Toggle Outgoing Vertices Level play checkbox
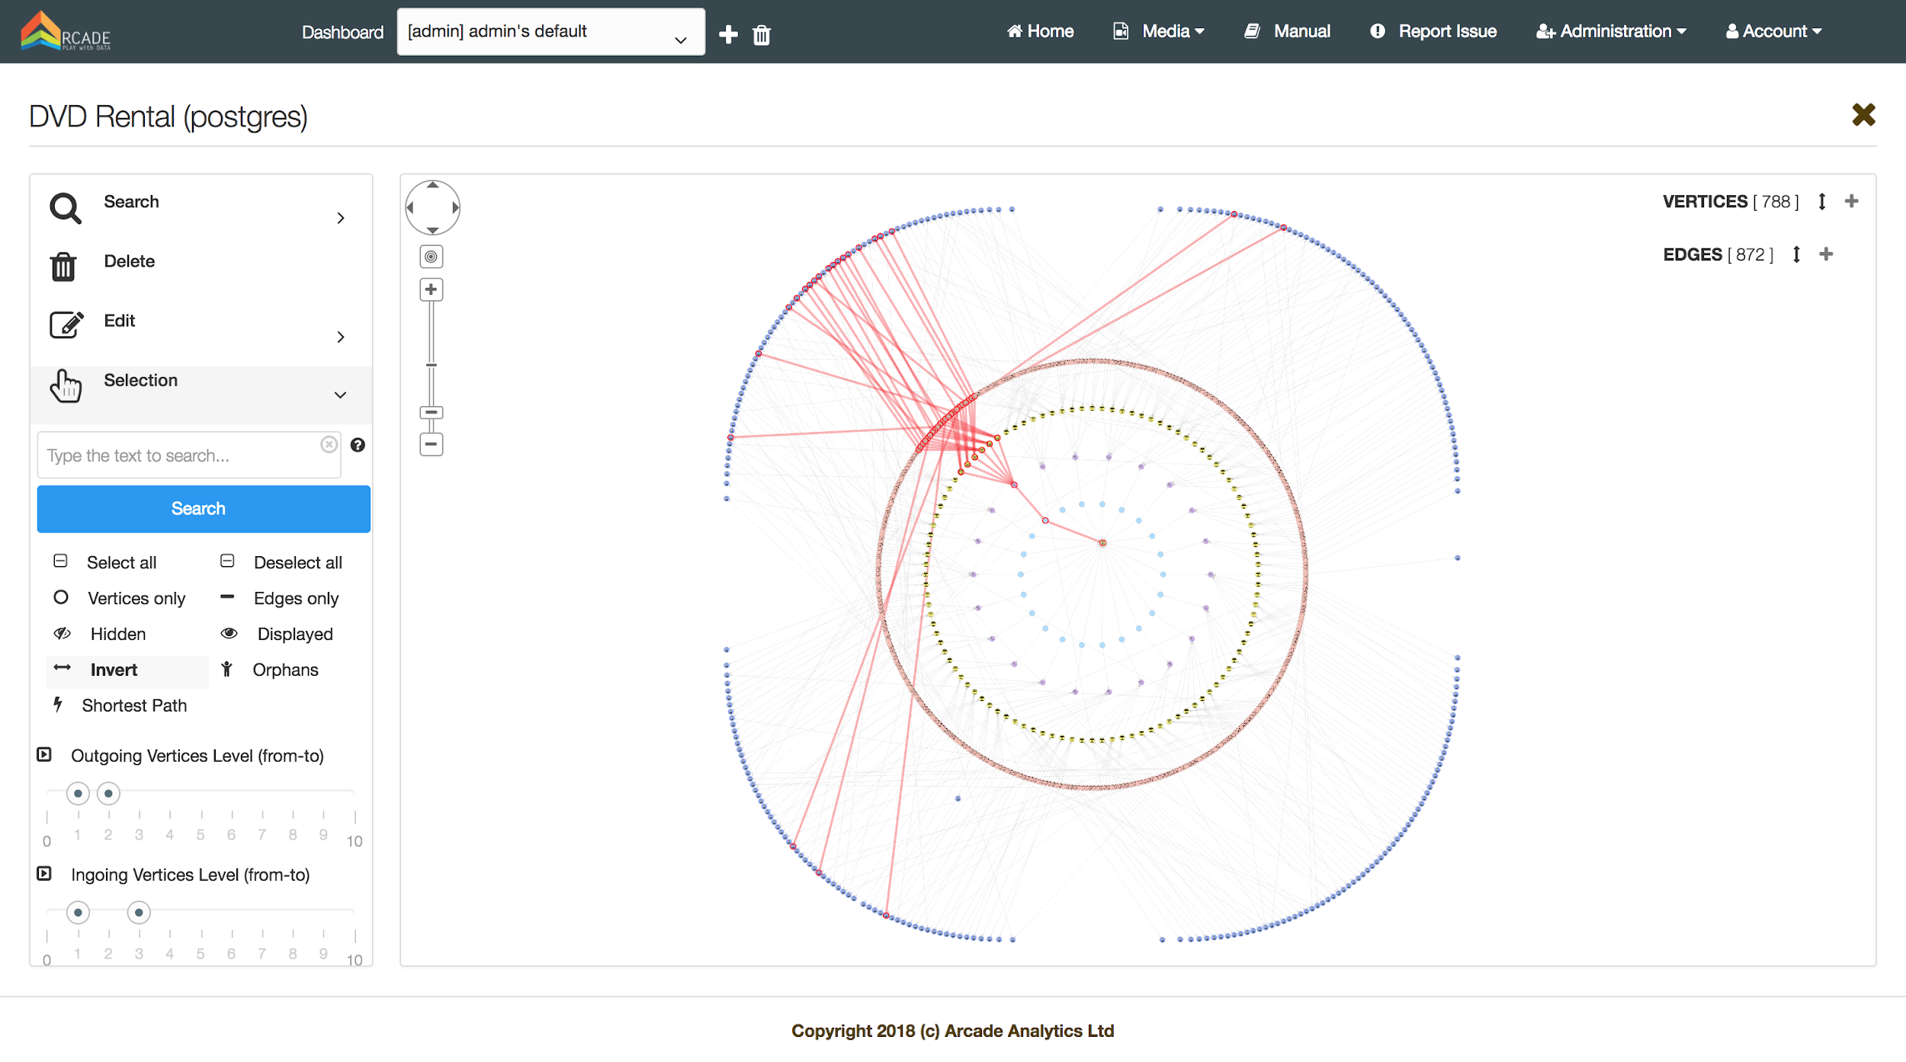1906x1062 pixels. point(44,755)
